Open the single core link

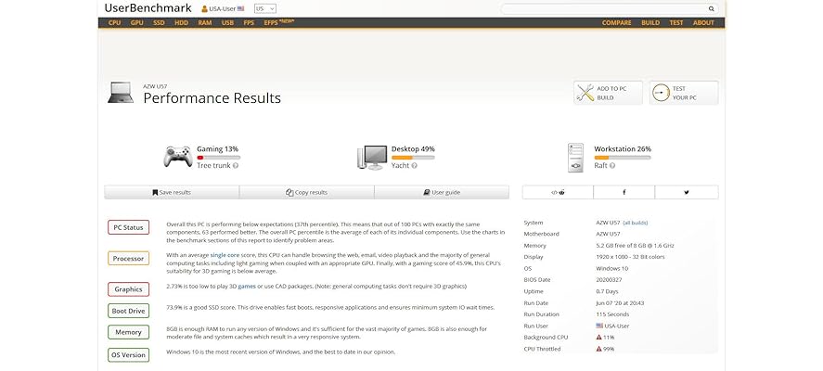click(x=225, y=255)
